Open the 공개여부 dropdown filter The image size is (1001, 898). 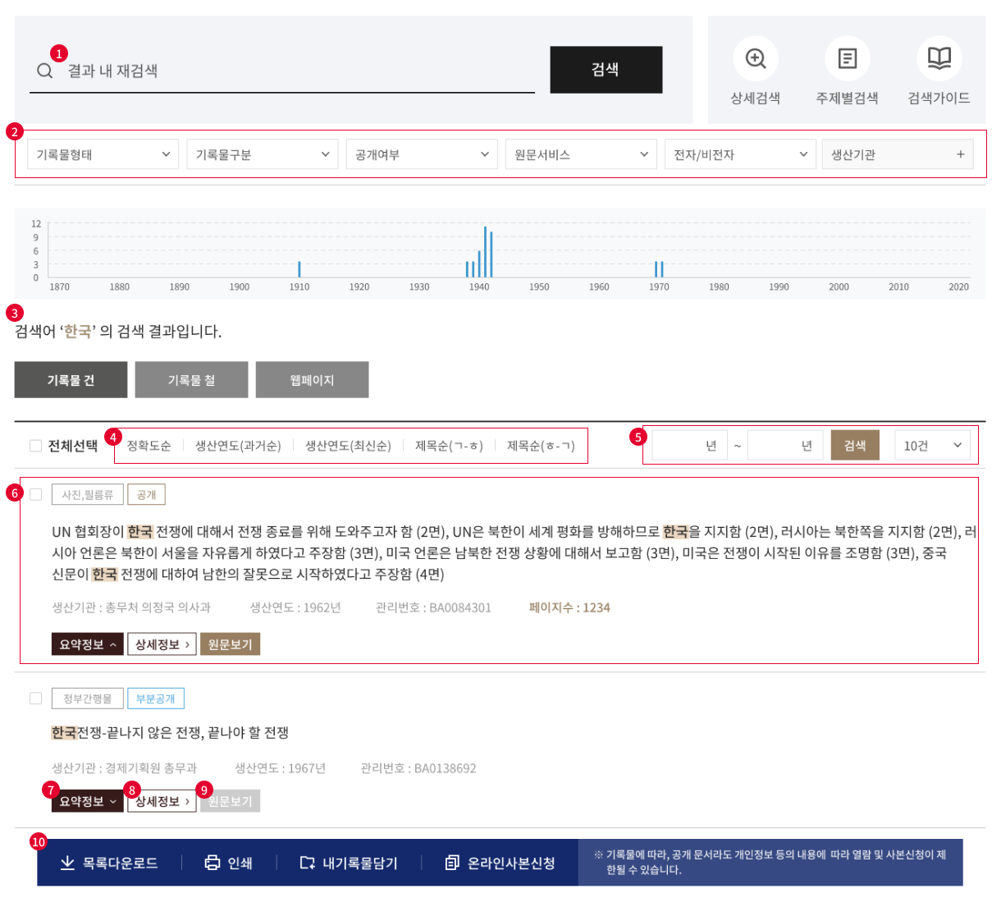(x=421, y=154)
